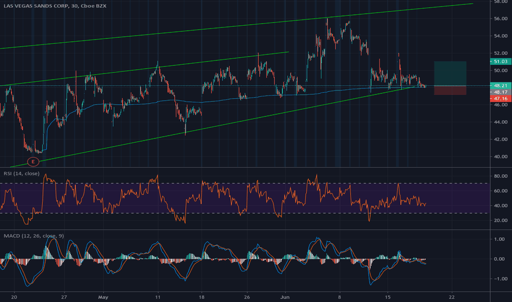
Task: Click the '18' date on time axis
Action: [x=202, y=297]
